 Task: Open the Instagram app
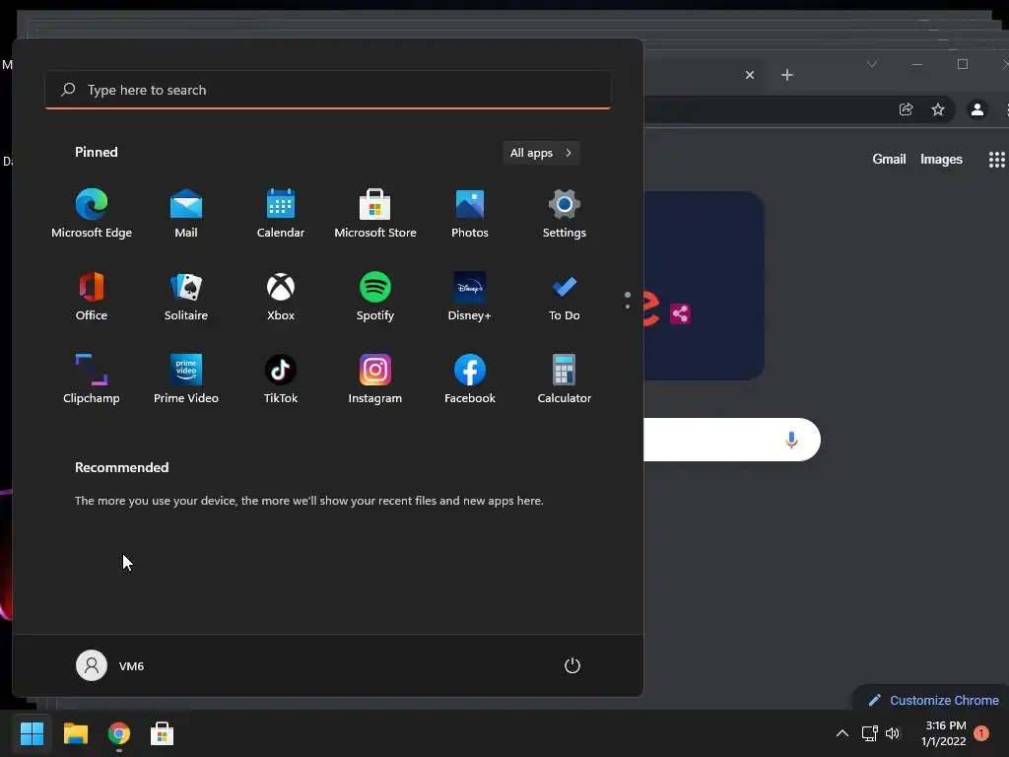[375, 379]
